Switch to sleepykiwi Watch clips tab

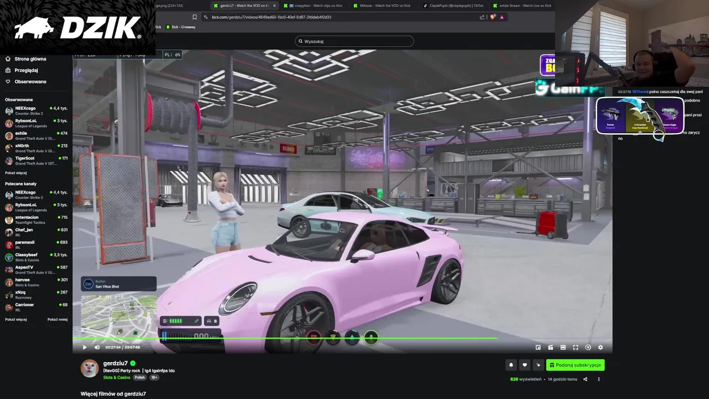(x=316, y=6)
